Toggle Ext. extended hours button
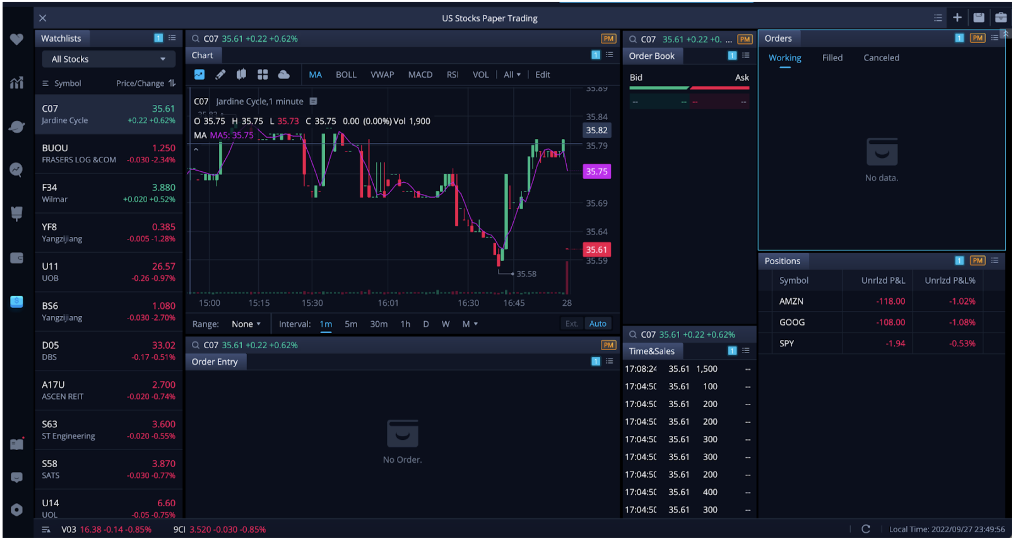The width and height of the screenshot is (1015, 540). (572, 324)
